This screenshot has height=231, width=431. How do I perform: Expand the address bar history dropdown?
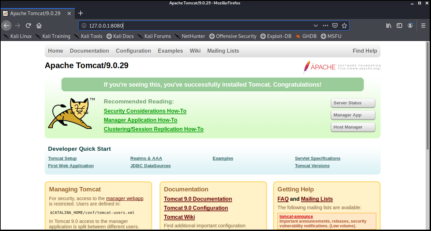tap(315, 26)
